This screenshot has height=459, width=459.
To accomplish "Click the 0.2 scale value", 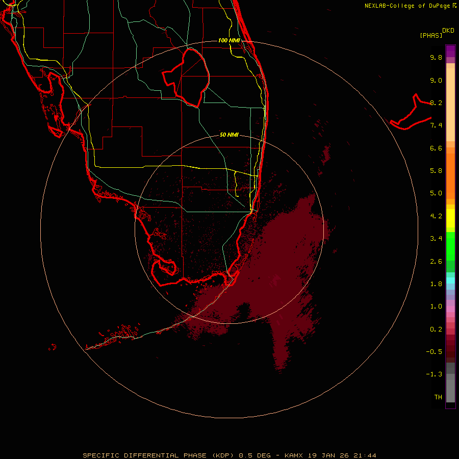I will click(436, 329).
